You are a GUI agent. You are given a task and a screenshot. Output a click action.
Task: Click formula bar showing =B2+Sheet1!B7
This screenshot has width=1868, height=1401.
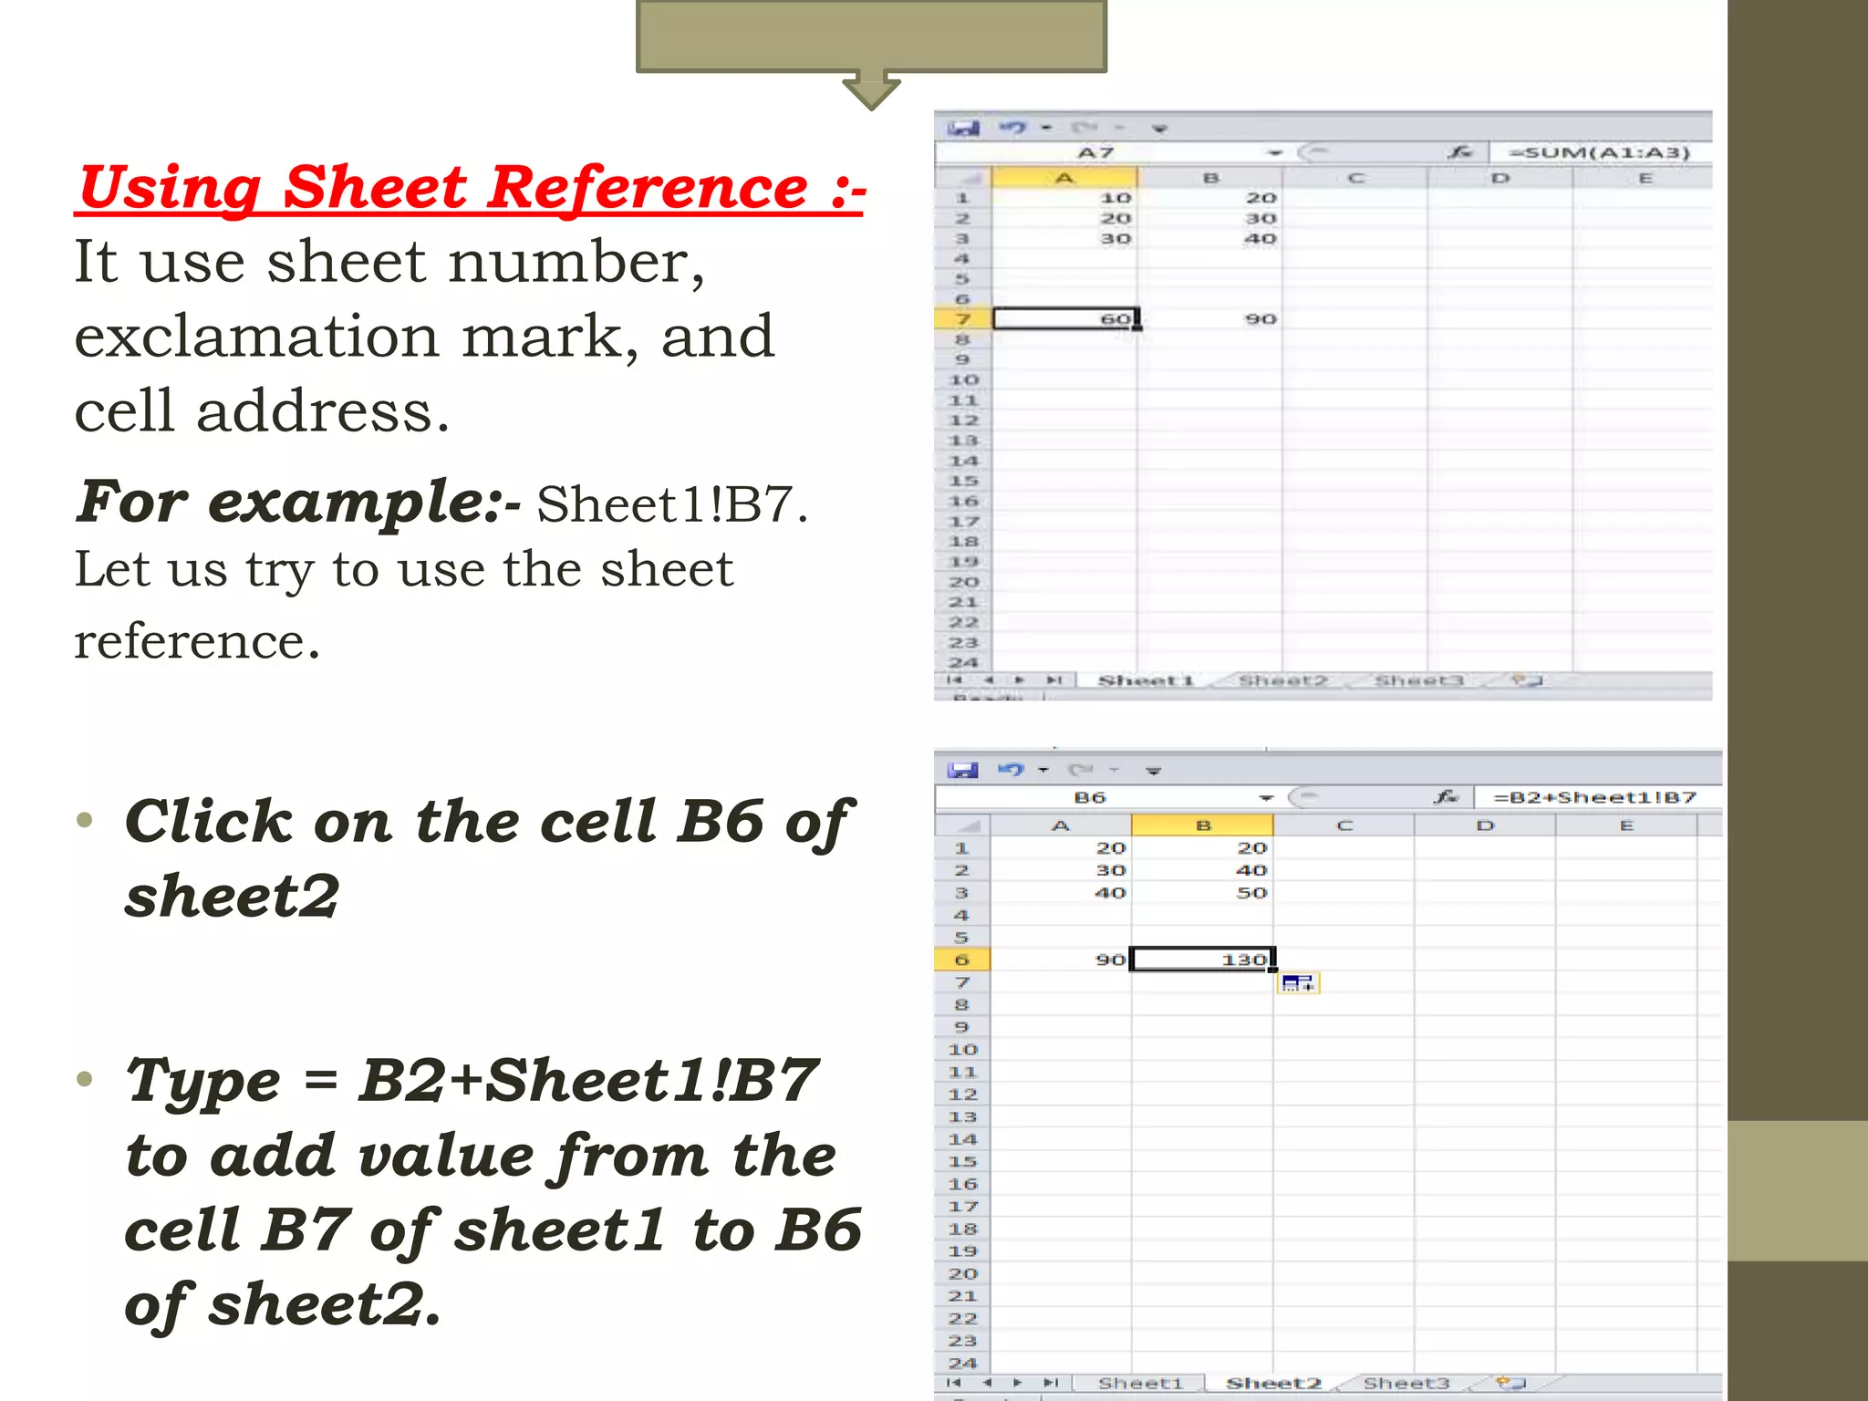tap(1596, 797)
